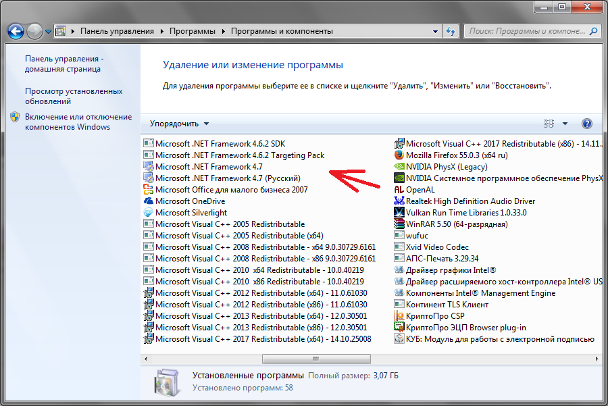Select 'Xvid Video Codec' entry
This screenshot has height=406, width=608.
pyautogui.click(x=431, y=247)
